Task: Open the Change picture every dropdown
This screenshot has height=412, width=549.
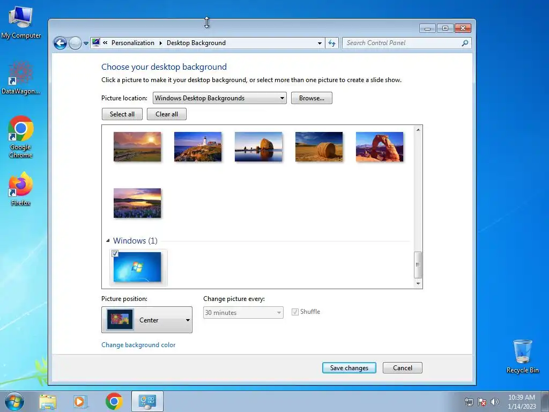Action: coord(243,313)
